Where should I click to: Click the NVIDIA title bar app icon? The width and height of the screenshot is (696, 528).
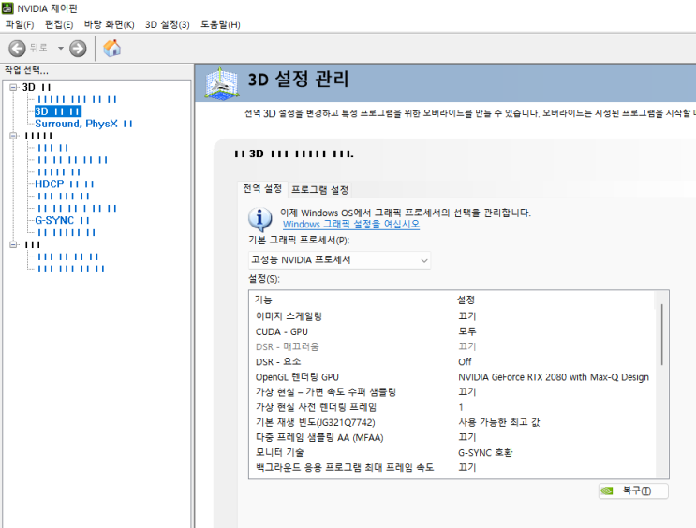7,8
